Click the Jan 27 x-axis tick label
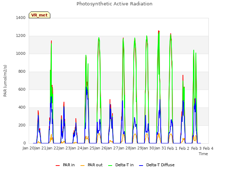230x172 pixels. coord(112,148)
